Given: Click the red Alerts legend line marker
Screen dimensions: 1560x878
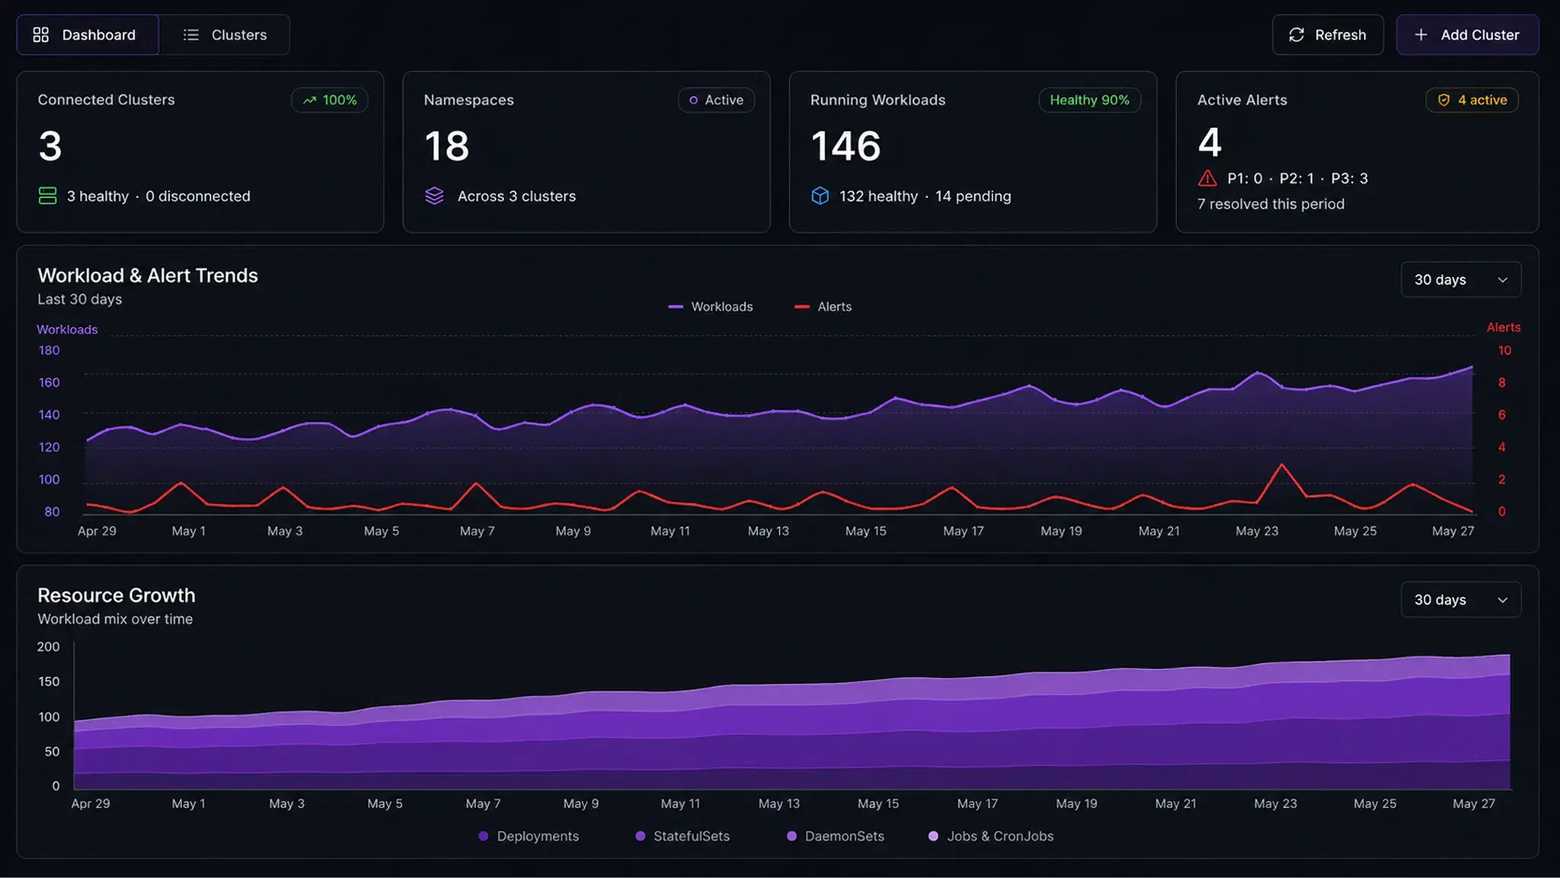Looking at the screenshot, I should point(801,306).
